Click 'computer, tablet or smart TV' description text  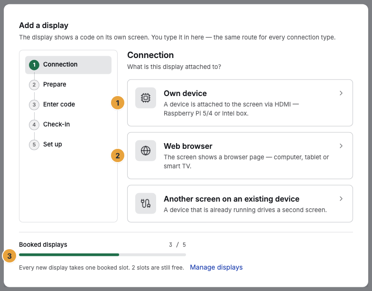pyautogui.click(x=246, y=162)
